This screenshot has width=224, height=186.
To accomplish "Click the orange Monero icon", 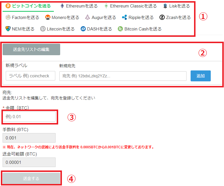I will [48, 17].
